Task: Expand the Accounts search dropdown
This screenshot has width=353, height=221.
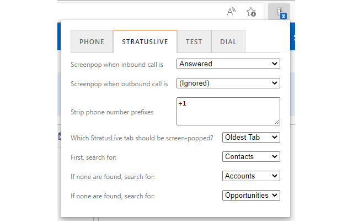Action: point(251,176)
